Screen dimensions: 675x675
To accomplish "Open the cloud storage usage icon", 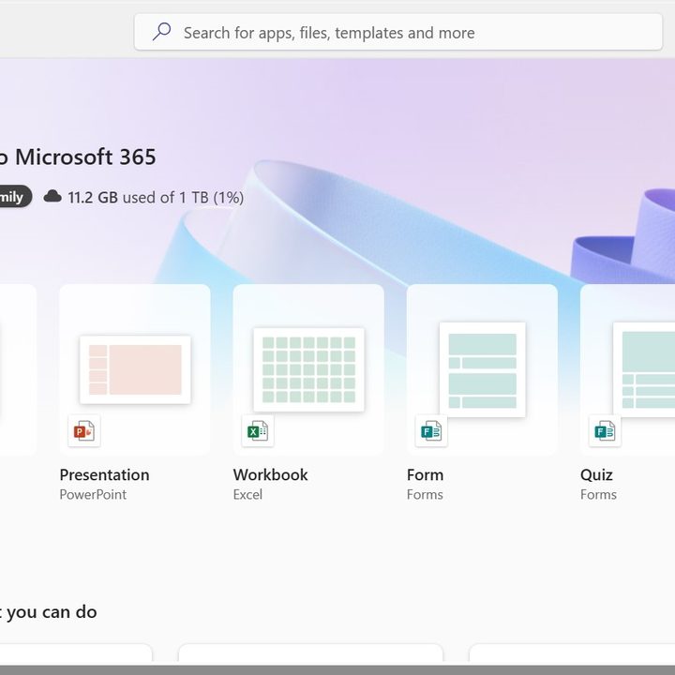I will tap(52, 197).
